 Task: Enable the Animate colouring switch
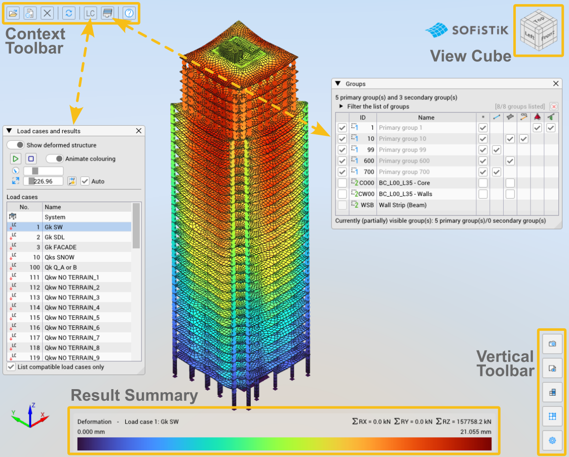pos(54,159)
